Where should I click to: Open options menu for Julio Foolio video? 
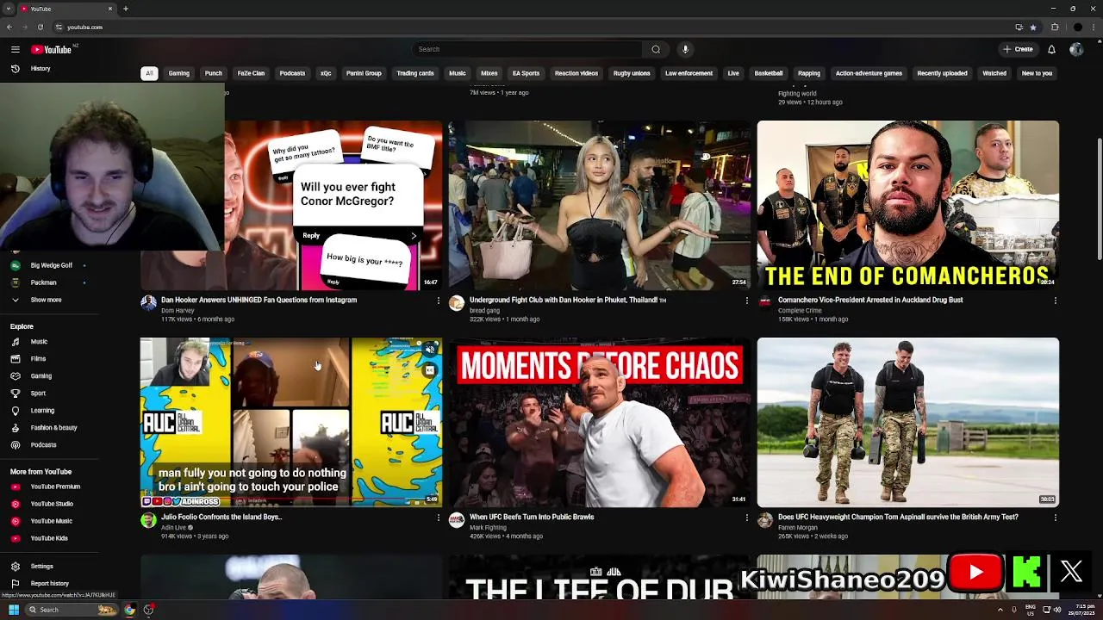click(x=438, y=518)
